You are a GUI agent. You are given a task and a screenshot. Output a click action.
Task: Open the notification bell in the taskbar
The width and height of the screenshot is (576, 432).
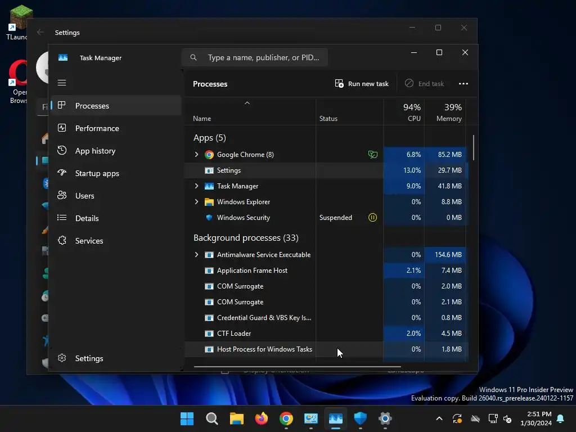(561, 418)
